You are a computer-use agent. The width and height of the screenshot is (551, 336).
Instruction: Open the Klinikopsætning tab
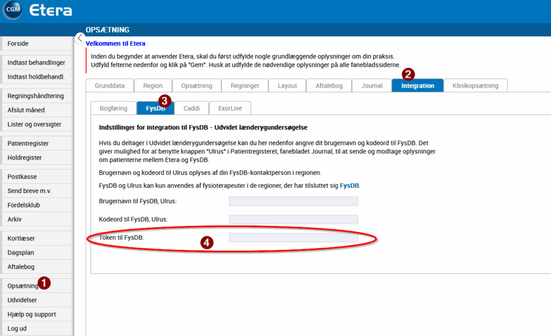[476, 86]
